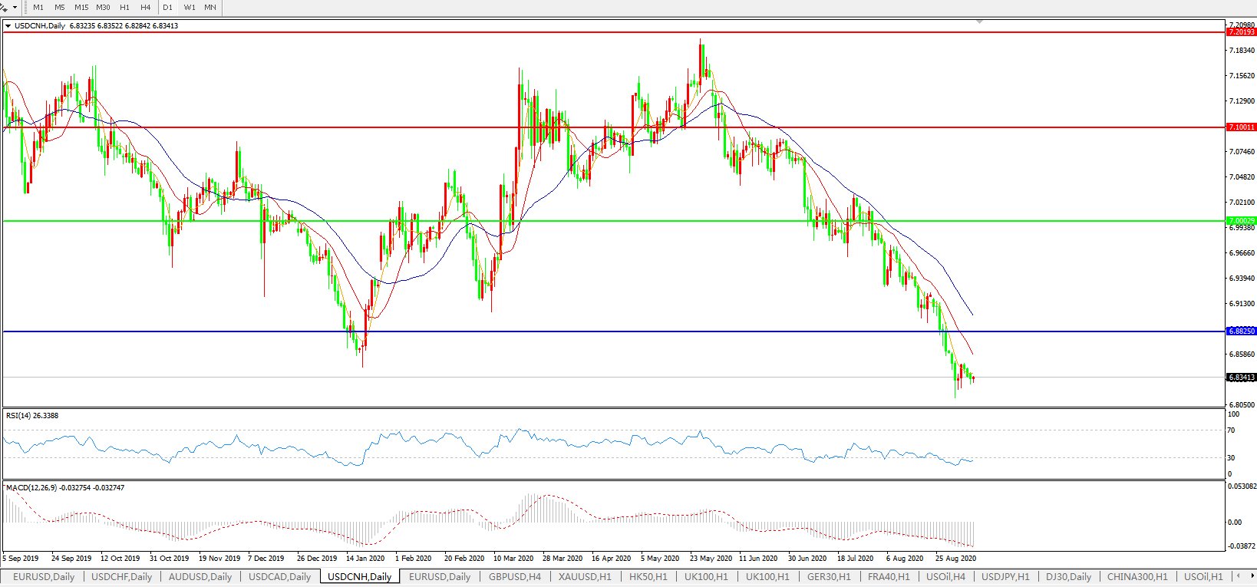Switch chart to M1 timeframe
Image resolution: width=1257 pixels, height=587 pixels.
38,8
